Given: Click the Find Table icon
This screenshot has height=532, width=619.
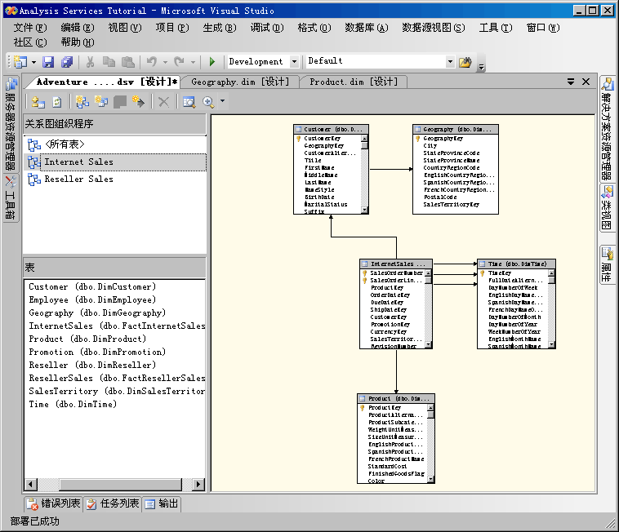Looking at the screenshot, I should click(189, 102).
